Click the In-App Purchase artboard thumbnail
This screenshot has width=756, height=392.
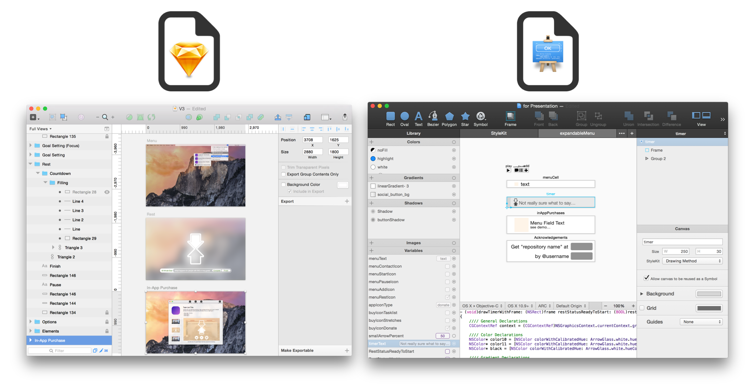(x=195, y=322)
